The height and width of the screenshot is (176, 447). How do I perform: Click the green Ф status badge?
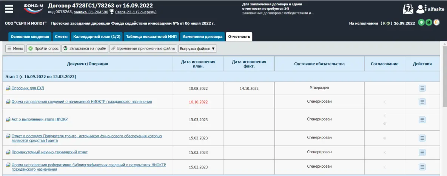(x=421, y=23)
